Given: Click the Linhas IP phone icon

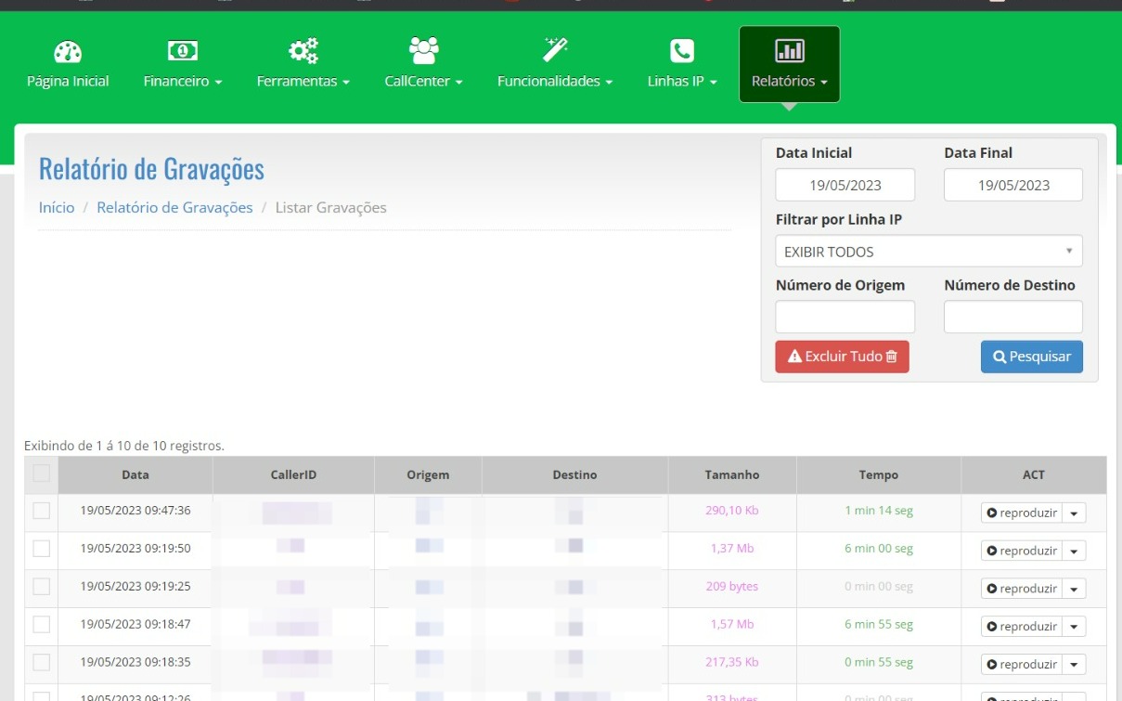Looking at the screenshot, I should [x=682, y=52].
